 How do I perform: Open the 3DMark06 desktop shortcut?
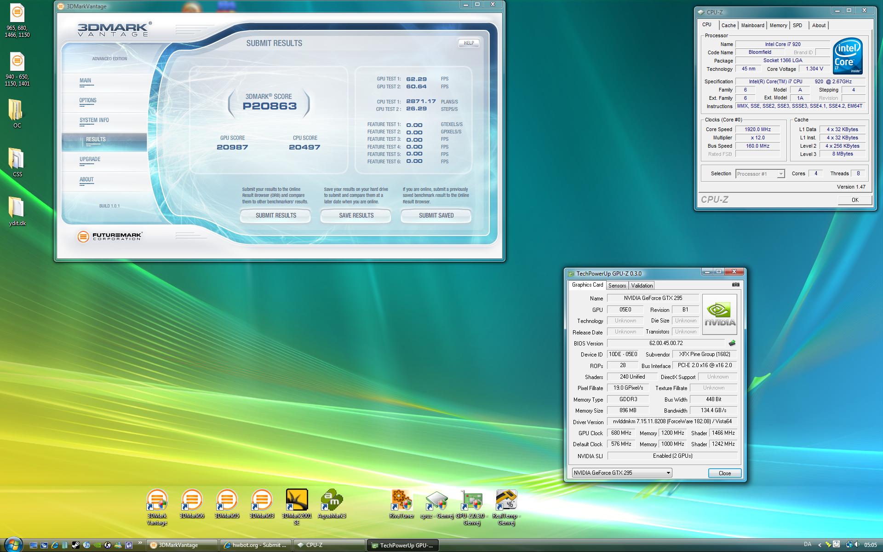click(192, 504)
